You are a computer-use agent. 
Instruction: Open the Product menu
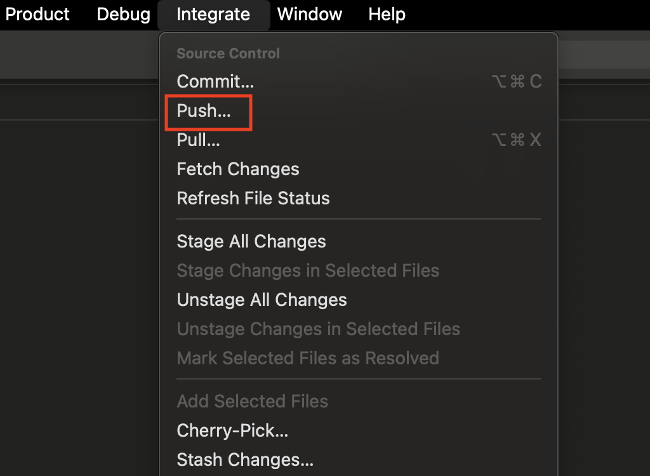[37, 15]
